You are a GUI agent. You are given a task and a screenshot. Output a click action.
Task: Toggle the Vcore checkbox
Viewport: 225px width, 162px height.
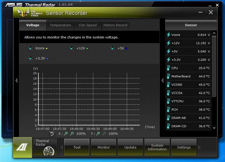tap(31, 48)
